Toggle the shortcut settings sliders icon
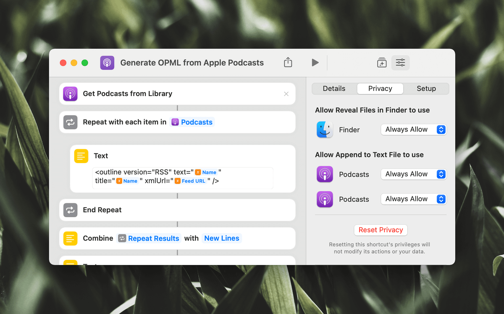The height and width of the screenshot is (314, 504). (400, 63)
